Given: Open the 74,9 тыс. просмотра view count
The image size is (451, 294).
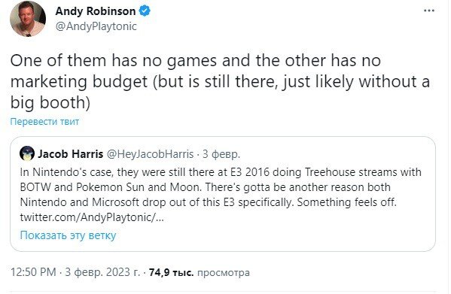Looking at the screenshot, I should coord(200,272).
